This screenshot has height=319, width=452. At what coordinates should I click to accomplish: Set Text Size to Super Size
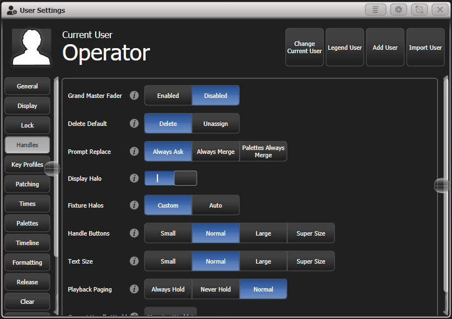pyautogui.click(x=311, y=261)
